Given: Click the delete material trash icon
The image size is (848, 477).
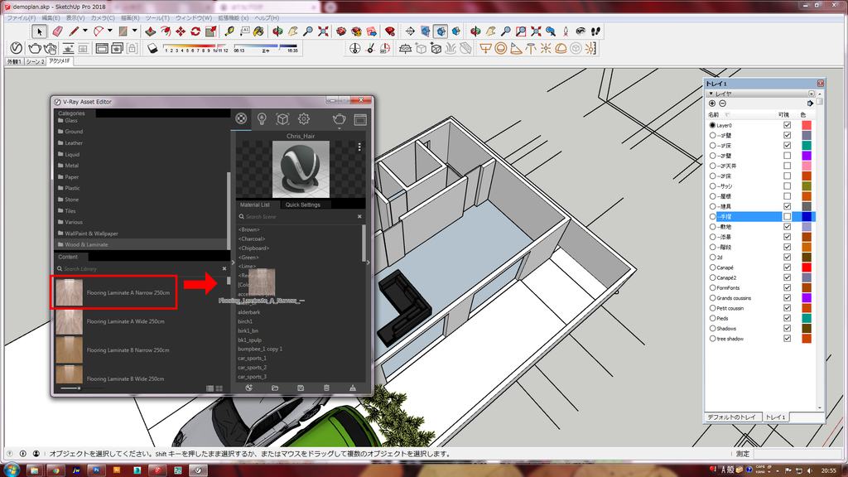Looking at the screenshot, I should coord(326,388).
